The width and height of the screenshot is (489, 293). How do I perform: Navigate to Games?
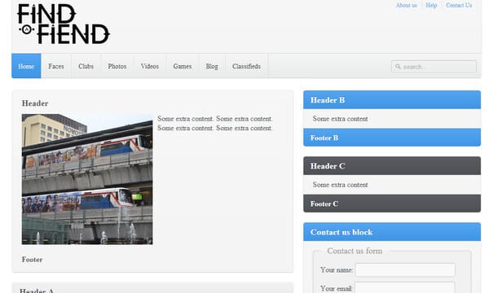pos(183,66)
